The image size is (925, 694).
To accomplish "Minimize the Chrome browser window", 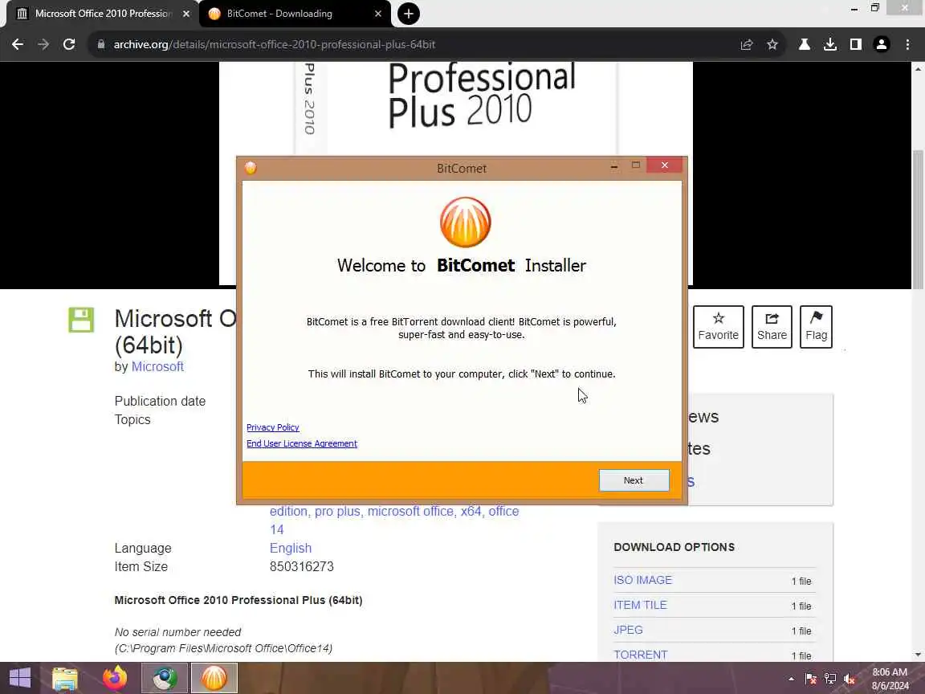I will pyautogui.click(x=854, y=8).
